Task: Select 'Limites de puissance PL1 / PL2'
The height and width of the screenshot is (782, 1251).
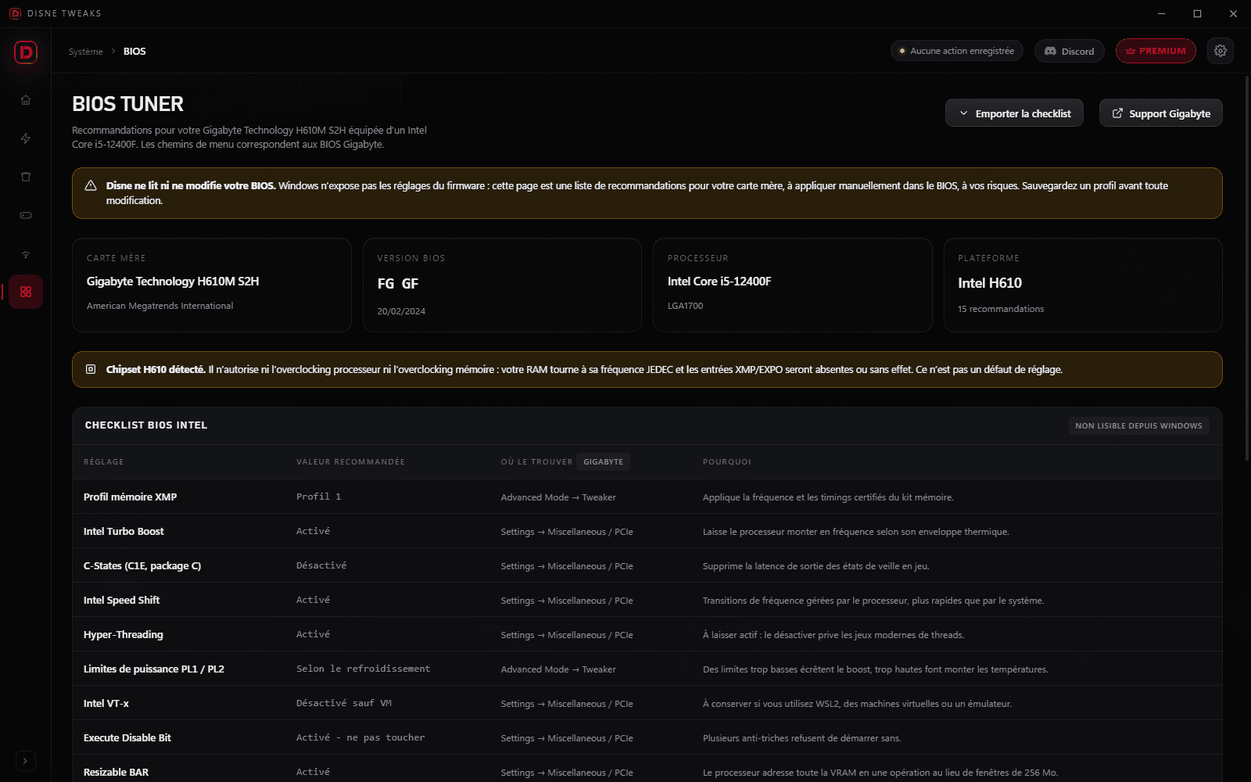Action: 647,669
